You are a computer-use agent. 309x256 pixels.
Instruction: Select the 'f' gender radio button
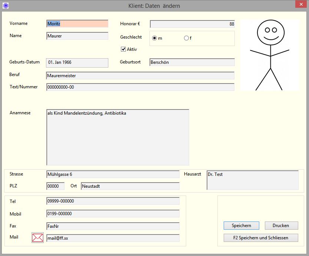pos(186,38)
